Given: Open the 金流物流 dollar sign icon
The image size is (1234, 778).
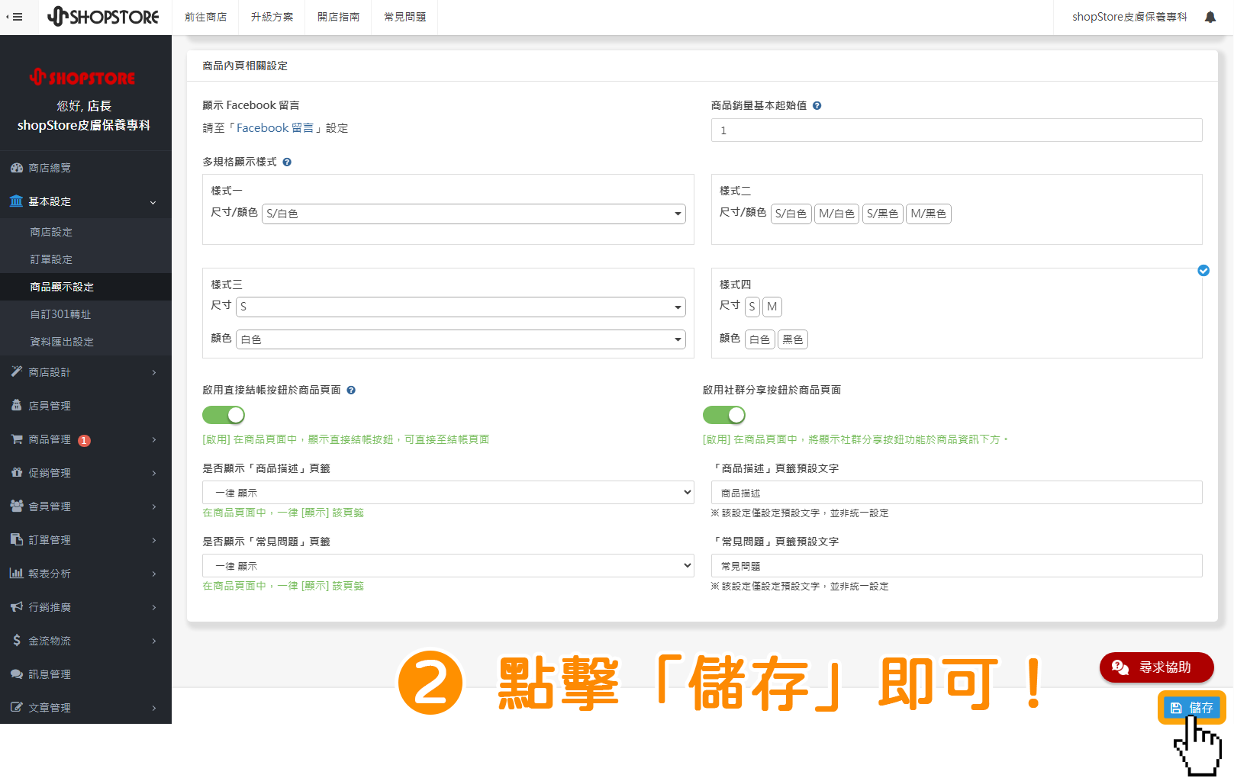Looking at the screenshot, I should pyautogui.click(x=17, y=640).
